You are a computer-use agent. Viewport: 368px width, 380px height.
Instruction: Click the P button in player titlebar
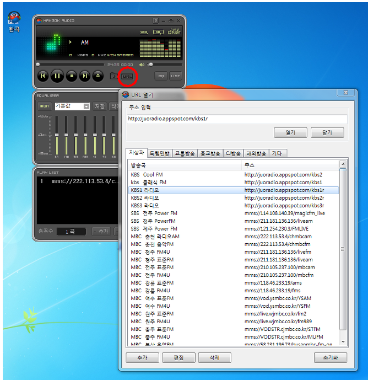[156, 21]
